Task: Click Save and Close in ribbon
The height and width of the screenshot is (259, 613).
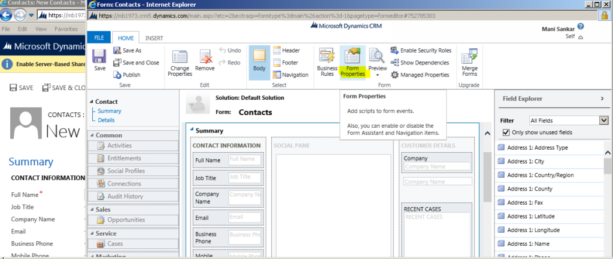Action: pyautogui.click(x=136, y=62)
